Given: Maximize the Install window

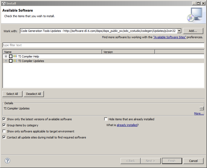Looking at the screenshot, I should (x=199, y=3).
